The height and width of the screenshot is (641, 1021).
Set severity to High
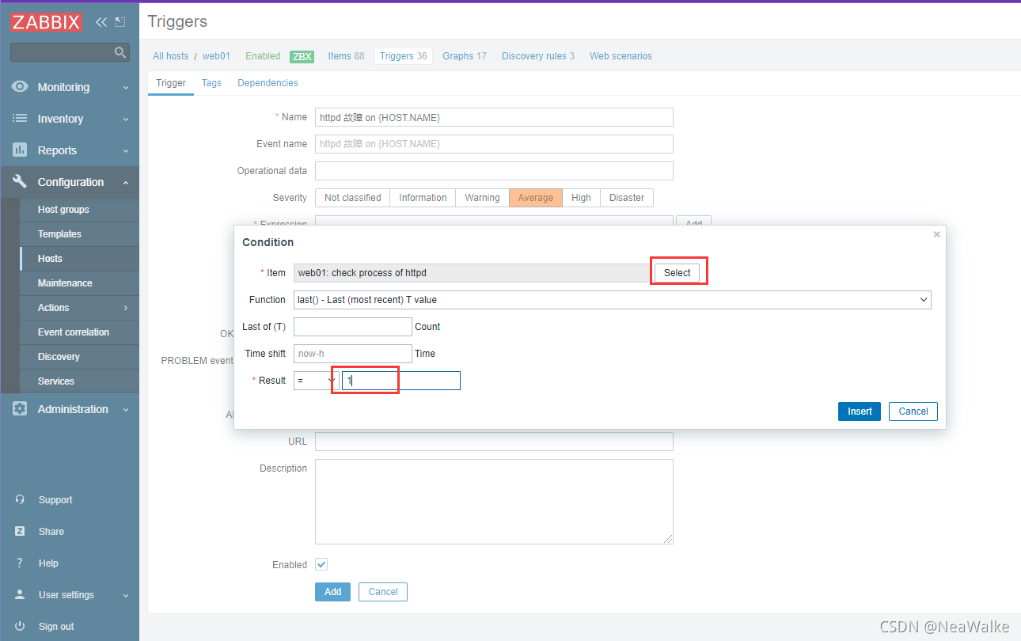pos(581,198)
